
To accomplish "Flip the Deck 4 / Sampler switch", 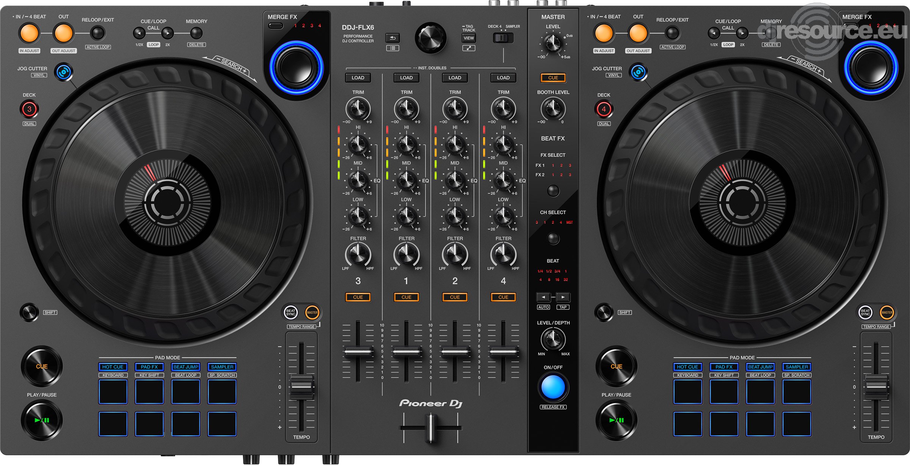I will (503, 38).
